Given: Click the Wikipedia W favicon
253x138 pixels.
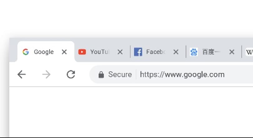Looking at the screenshot, I should coord(249,52).
